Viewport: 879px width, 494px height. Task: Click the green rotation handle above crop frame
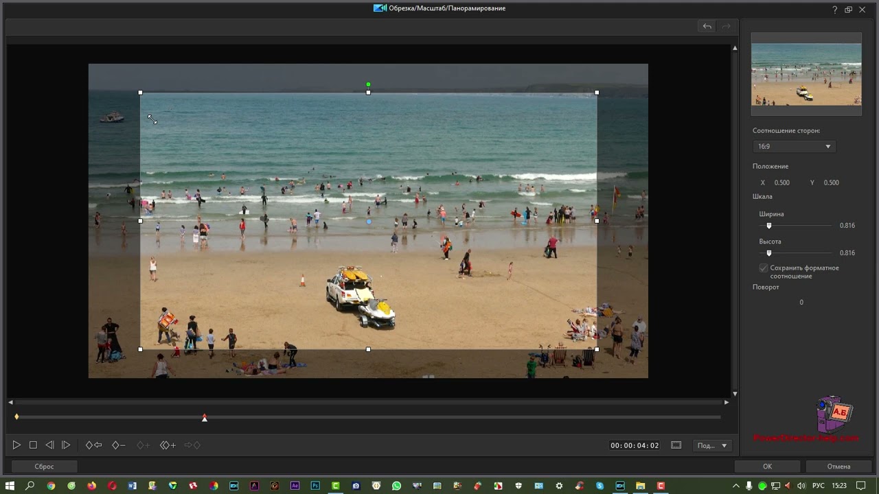(369, 84)
